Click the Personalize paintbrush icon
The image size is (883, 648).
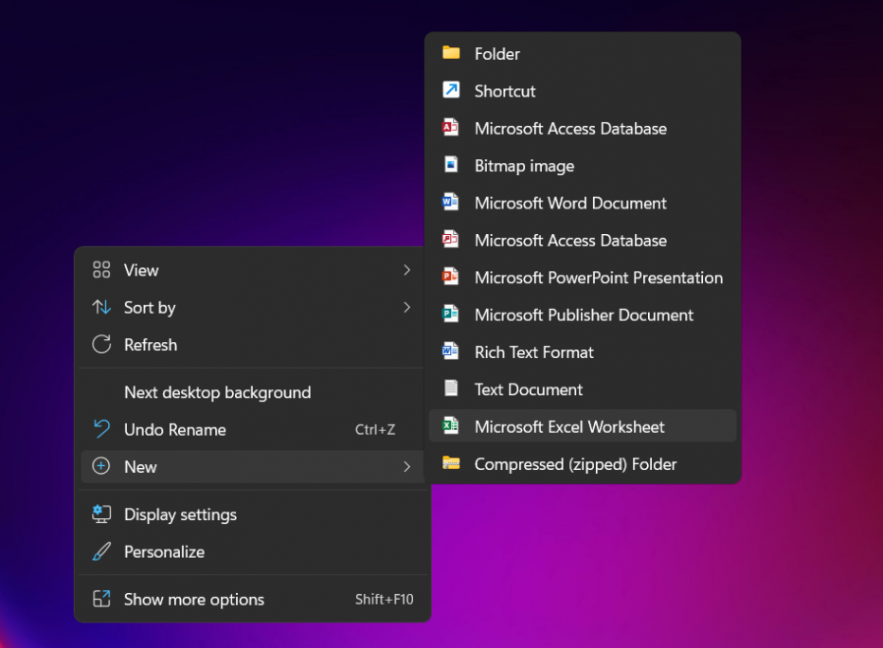pos(101,551)
